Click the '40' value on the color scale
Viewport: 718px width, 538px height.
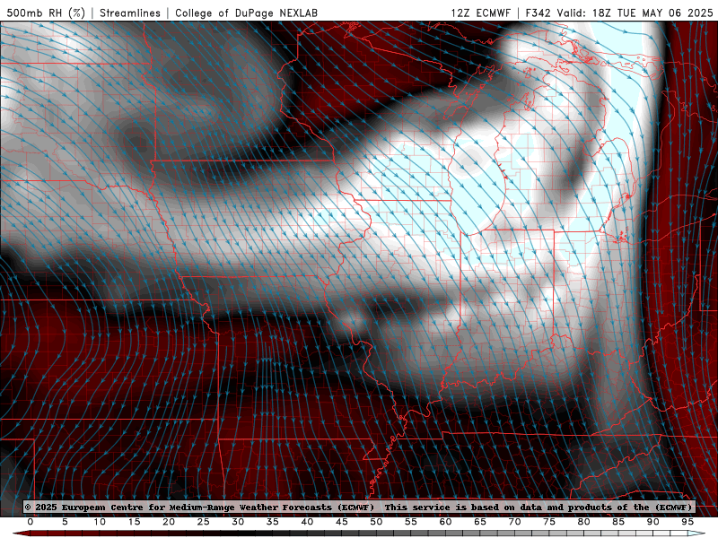click(307, 522)
